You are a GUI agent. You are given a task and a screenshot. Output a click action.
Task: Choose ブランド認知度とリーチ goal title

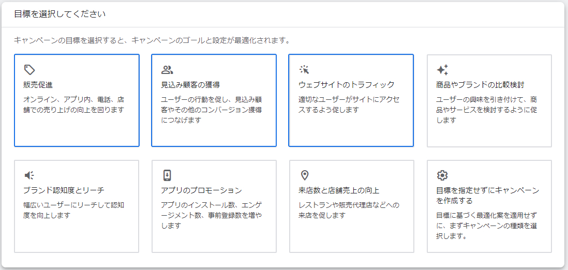pos(64,190)
